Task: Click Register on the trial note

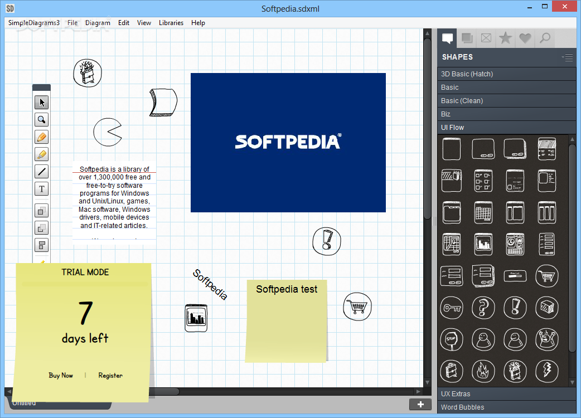Action: click(110, 375)
